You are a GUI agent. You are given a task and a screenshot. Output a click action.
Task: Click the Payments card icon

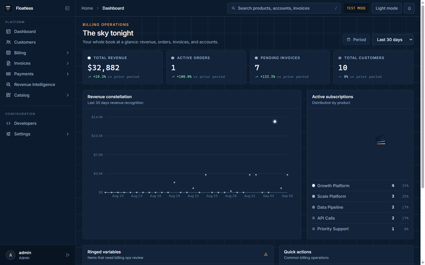[x=8, y=74]
